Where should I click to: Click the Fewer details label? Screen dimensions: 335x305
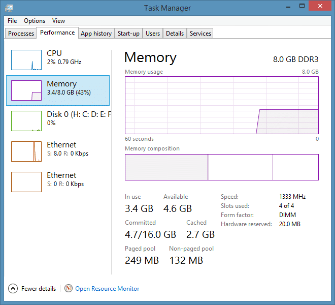click(x=39, y=289)
